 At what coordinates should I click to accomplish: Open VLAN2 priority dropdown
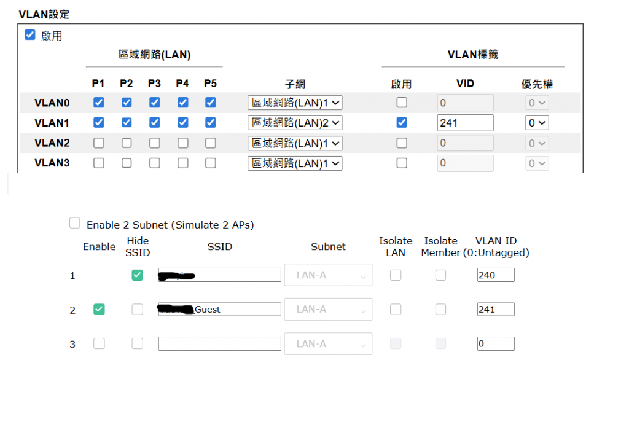(537, 143)
